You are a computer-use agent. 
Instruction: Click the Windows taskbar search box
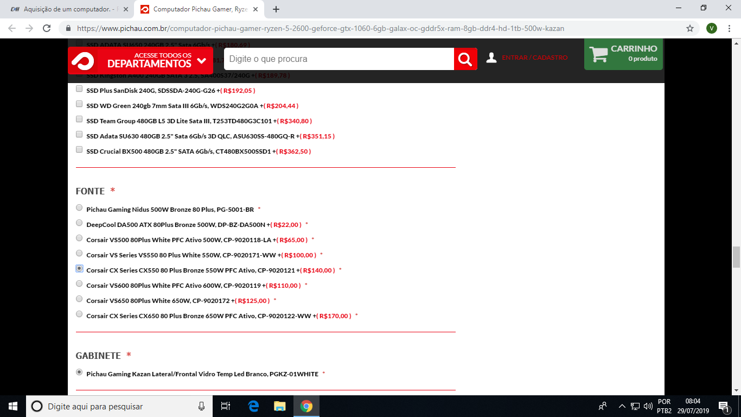(119, 406)
